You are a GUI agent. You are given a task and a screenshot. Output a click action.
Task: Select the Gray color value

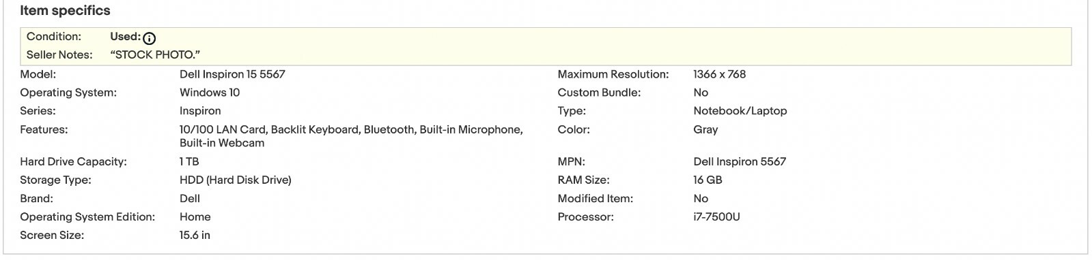pyautogui.click(x=705, y=129)
